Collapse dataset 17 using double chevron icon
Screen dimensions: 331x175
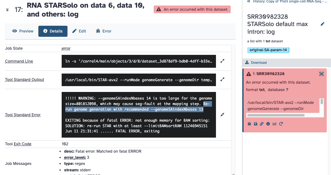(x=7, y=10)
